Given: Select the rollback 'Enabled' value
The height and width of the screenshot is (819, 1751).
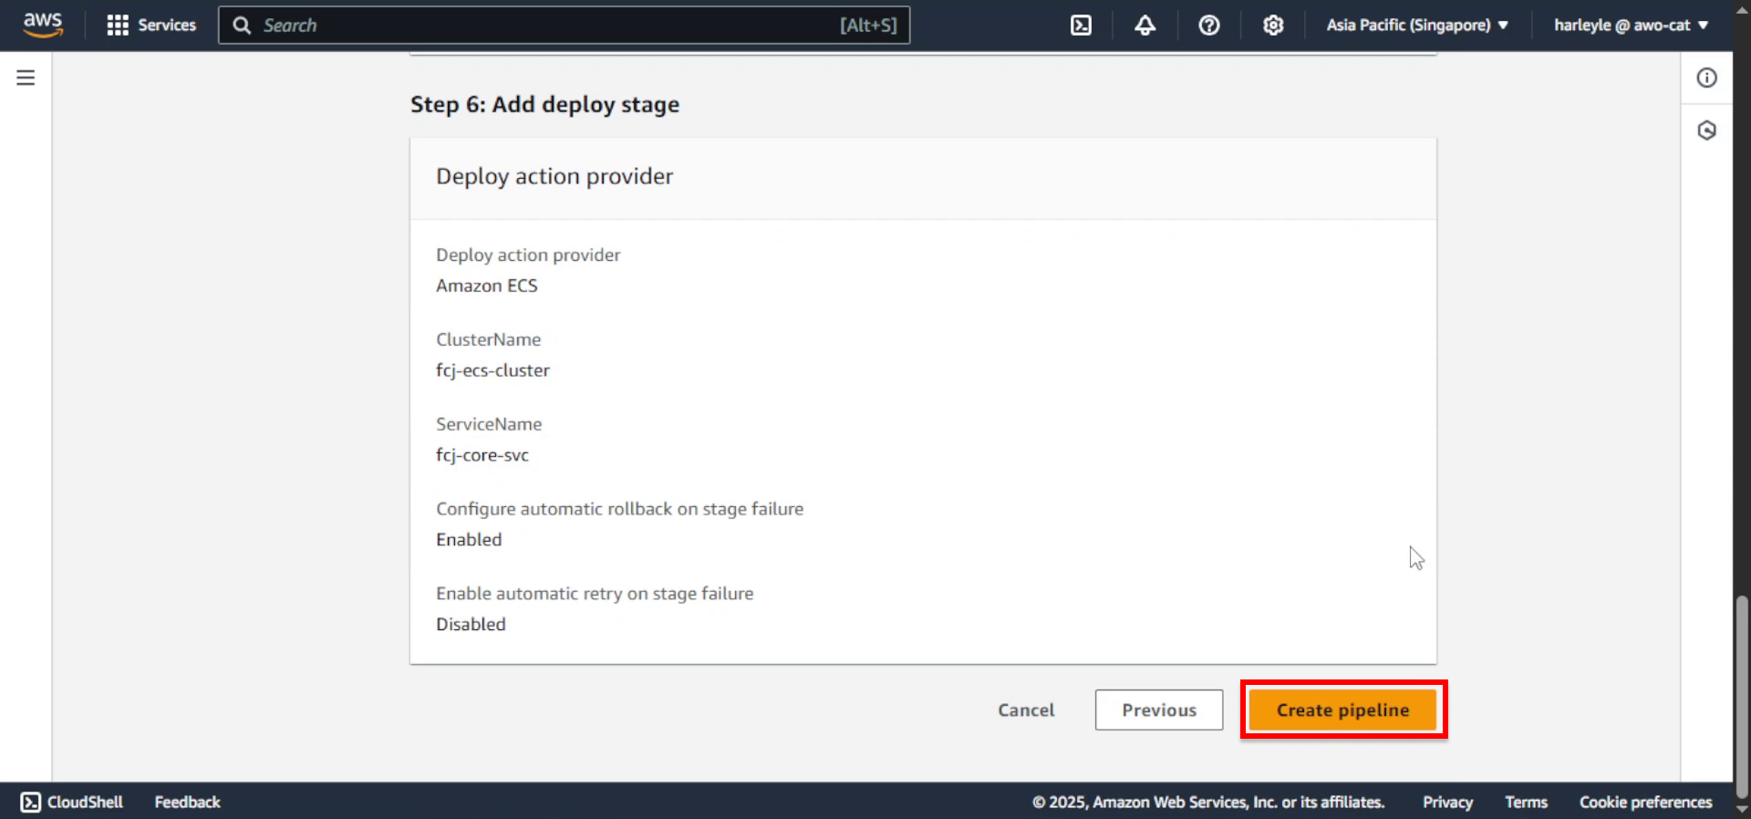Looking at the screenshot, I should coord(469,539).
